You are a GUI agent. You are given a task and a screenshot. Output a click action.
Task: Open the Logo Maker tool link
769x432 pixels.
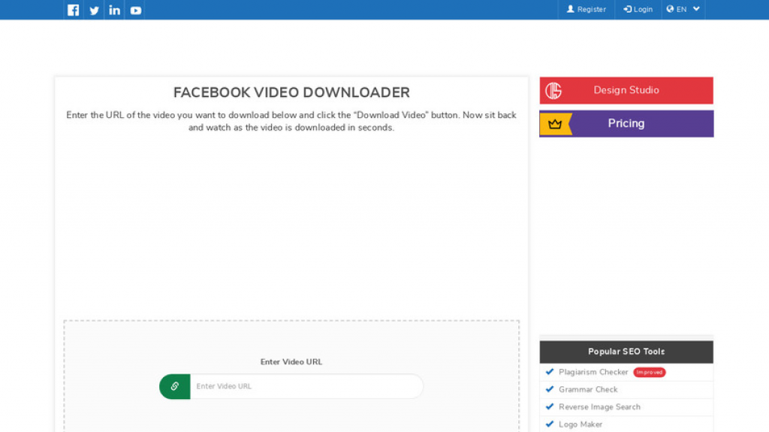(x=581, y=424)
